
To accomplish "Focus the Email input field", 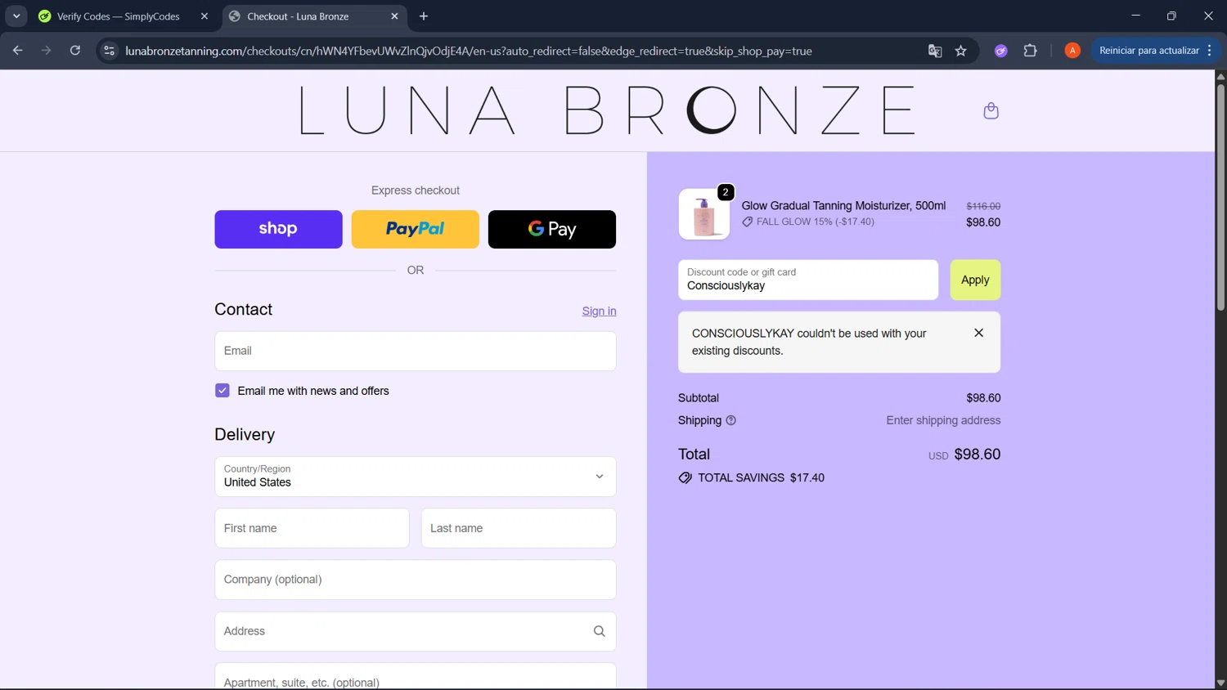I will pos(416,351).
